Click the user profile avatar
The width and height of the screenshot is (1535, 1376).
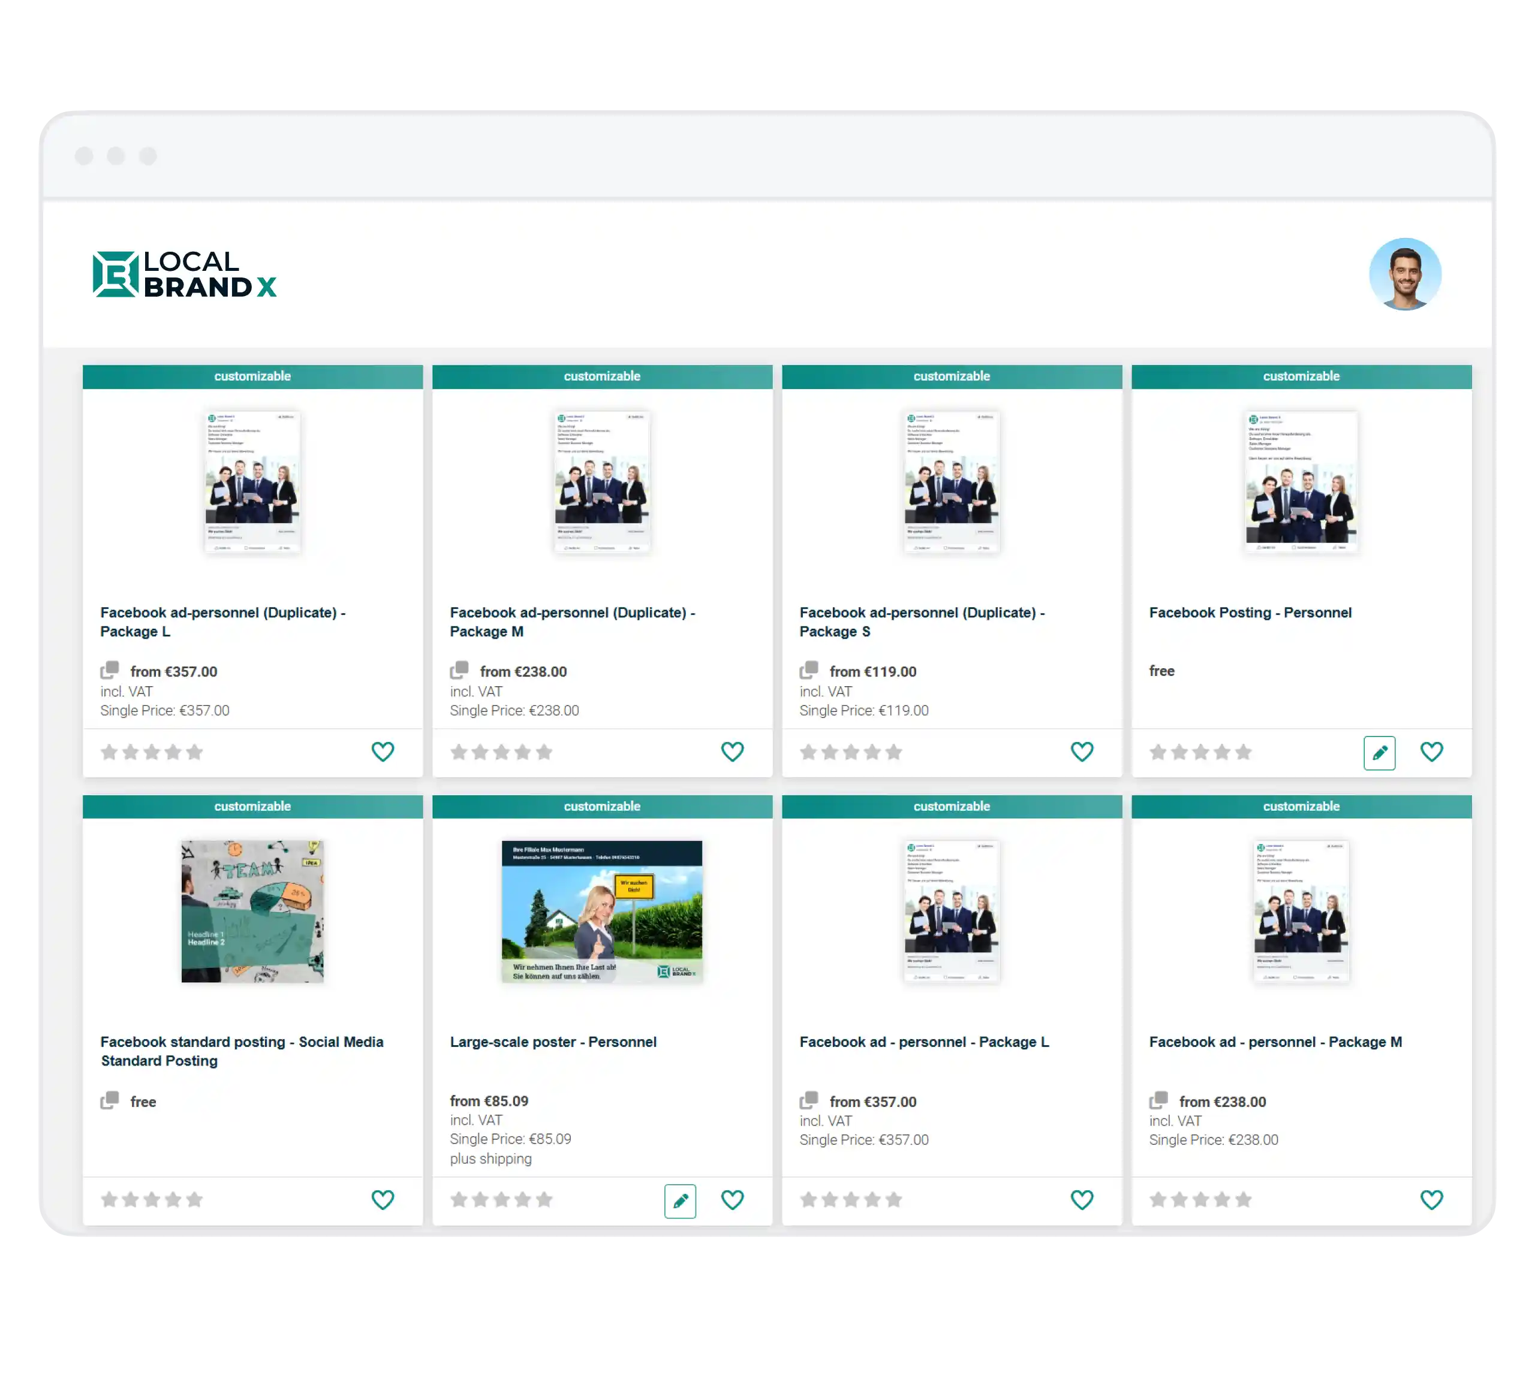pos(1405,274)
